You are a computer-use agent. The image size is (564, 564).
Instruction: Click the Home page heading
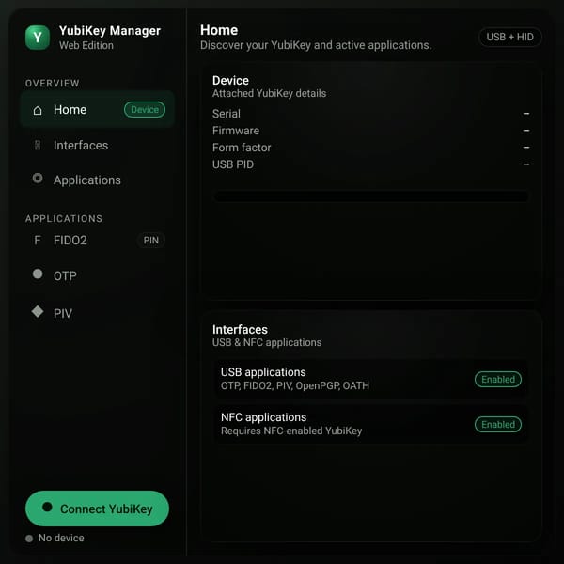[x=219, y=30]
